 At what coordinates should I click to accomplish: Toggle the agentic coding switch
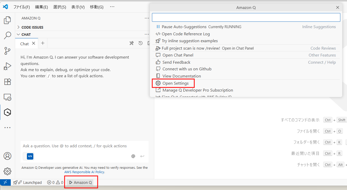pos(29,156)
